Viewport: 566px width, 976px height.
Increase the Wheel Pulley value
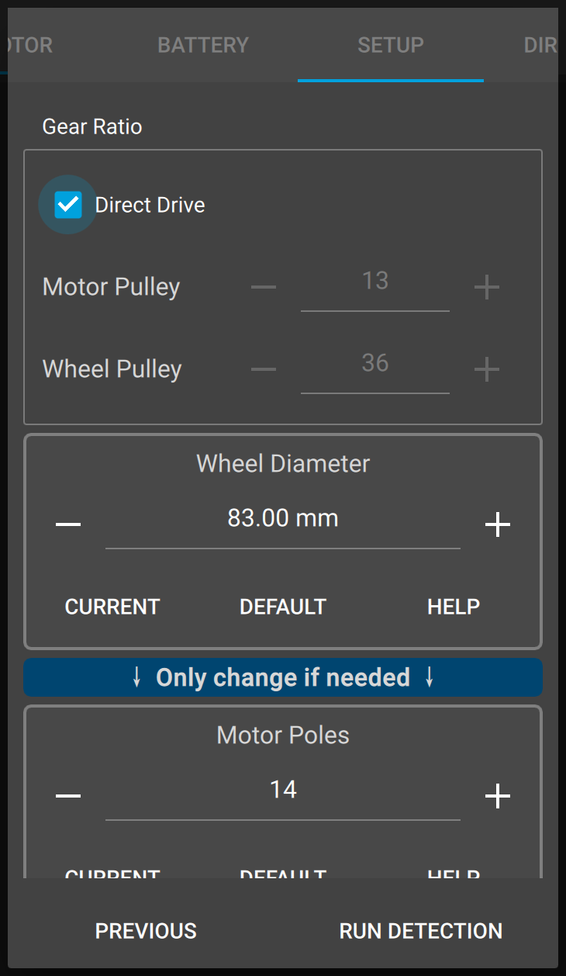click(x=486, y=369)
